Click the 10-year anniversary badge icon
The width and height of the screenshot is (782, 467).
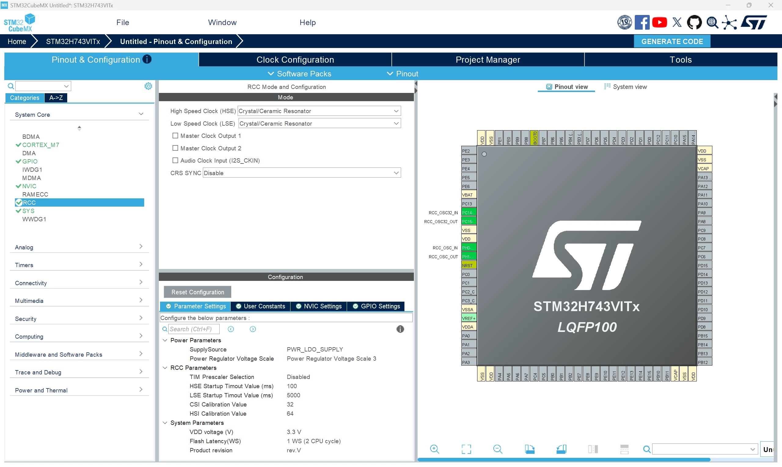click(624, 23)
